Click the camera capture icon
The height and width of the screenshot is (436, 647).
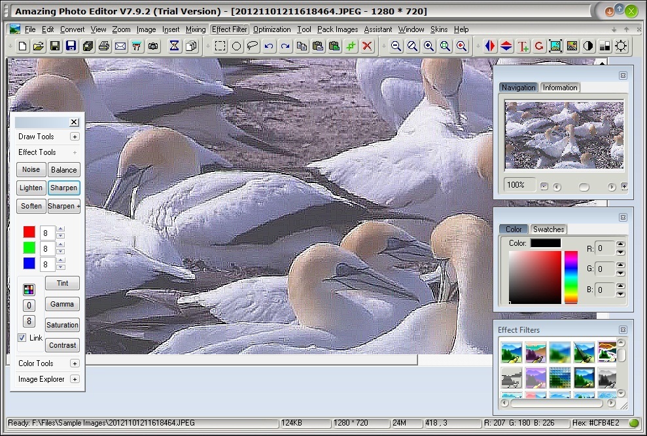pos(152,46)
